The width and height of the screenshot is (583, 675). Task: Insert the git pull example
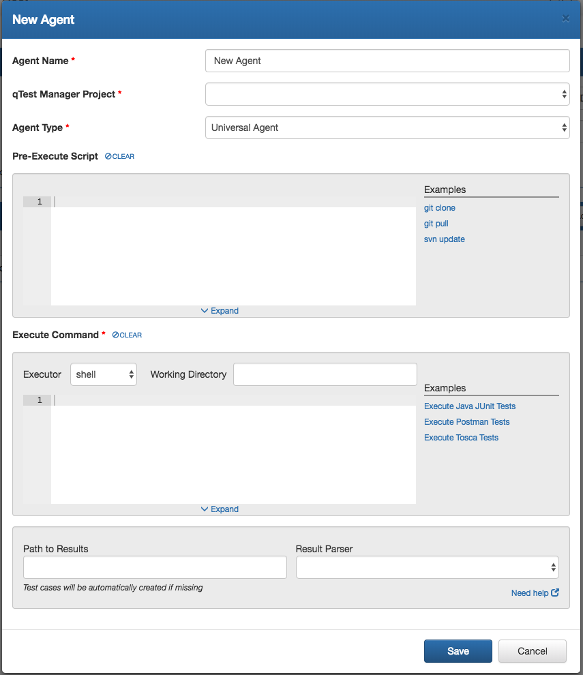[436, 224]
